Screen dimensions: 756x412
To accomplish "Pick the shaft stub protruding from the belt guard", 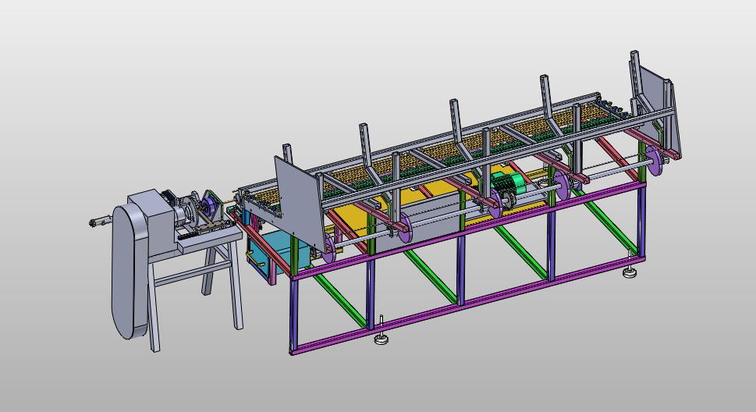I will tap(101, 222).
